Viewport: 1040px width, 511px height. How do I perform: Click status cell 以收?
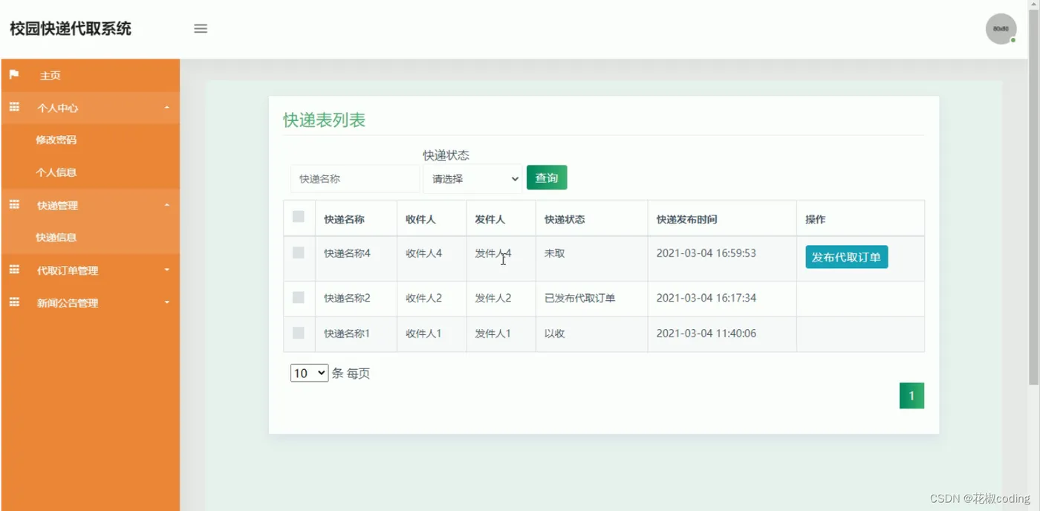coord(554,333)
